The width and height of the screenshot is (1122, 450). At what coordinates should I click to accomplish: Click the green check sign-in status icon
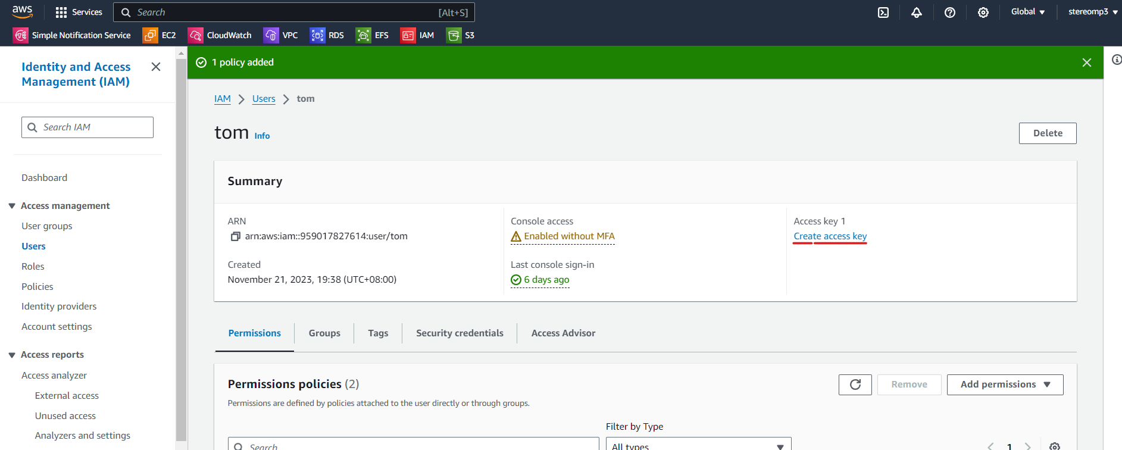click(516, 280)
